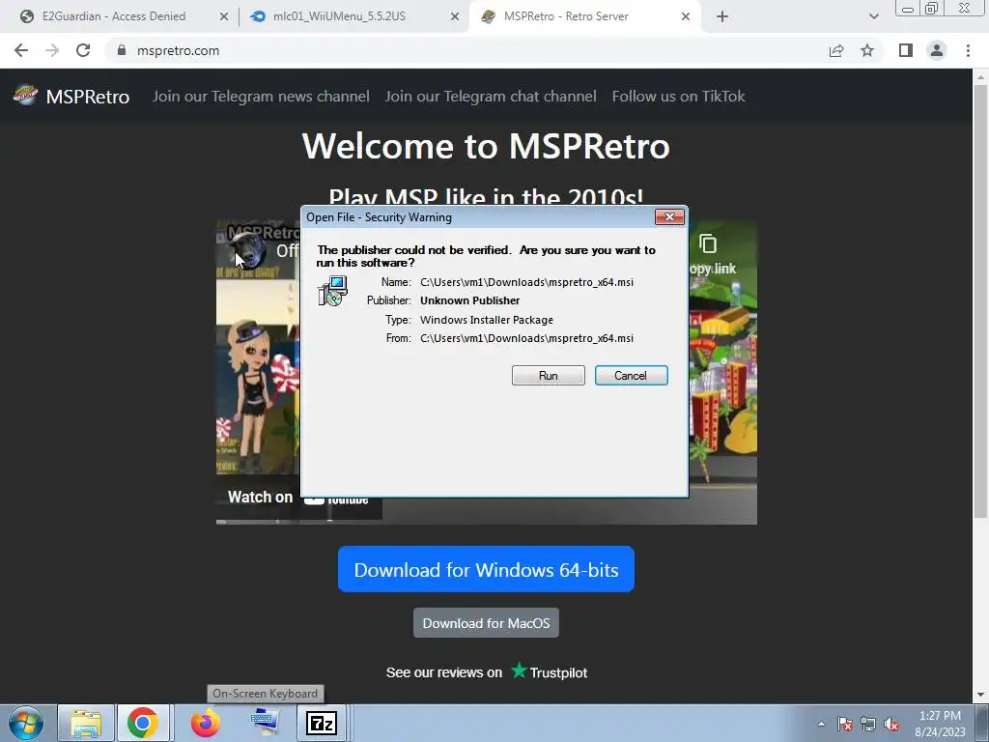Launch Firefox from the taskbar
Image resolution: width=989 pixels, height=742 pixels.
[206, 723]
